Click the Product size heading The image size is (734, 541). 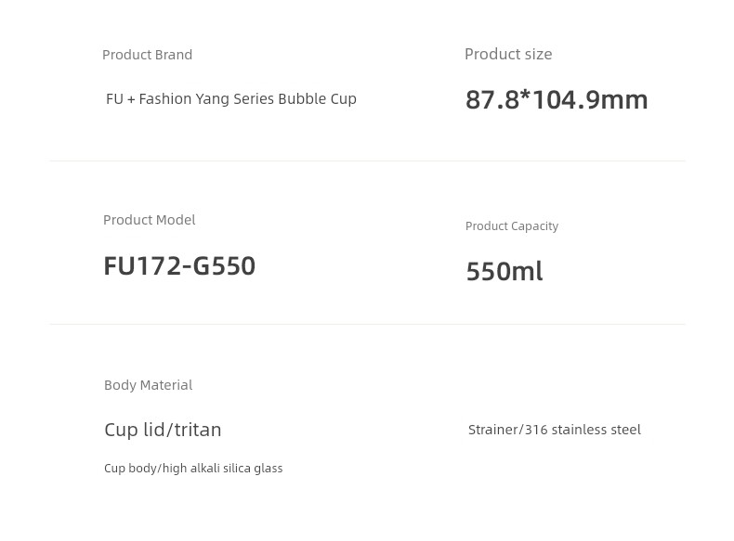point(508,54)
